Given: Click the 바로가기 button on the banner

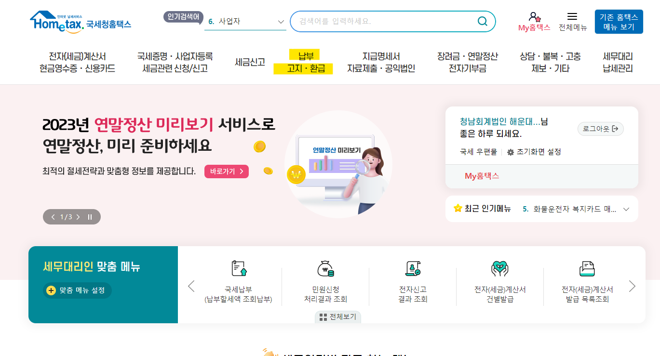Looking at the screenshot, I should 227,171.
